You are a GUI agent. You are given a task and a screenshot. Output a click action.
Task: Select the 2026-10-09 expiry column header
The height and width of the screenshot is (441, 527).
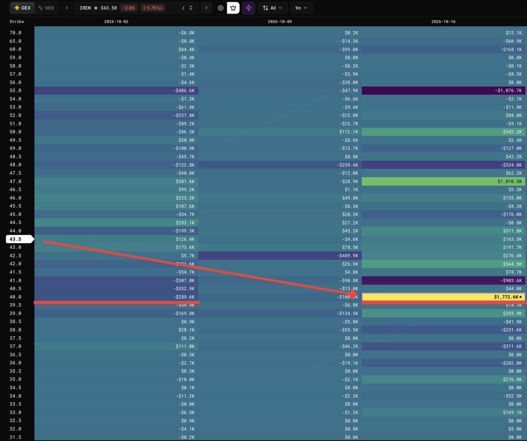[x=280, y=22]
